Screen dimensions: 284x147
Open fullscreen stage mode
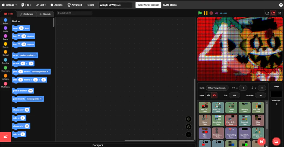click(x=280, y=13)
